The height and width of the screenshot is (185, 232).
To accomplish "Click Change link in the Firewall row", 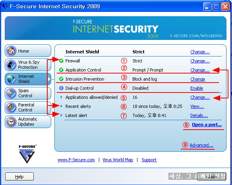I will (x=200, y=61).
